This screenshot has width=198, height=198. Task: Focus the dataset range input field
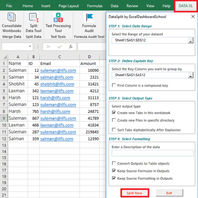click(x=150, y=40)
